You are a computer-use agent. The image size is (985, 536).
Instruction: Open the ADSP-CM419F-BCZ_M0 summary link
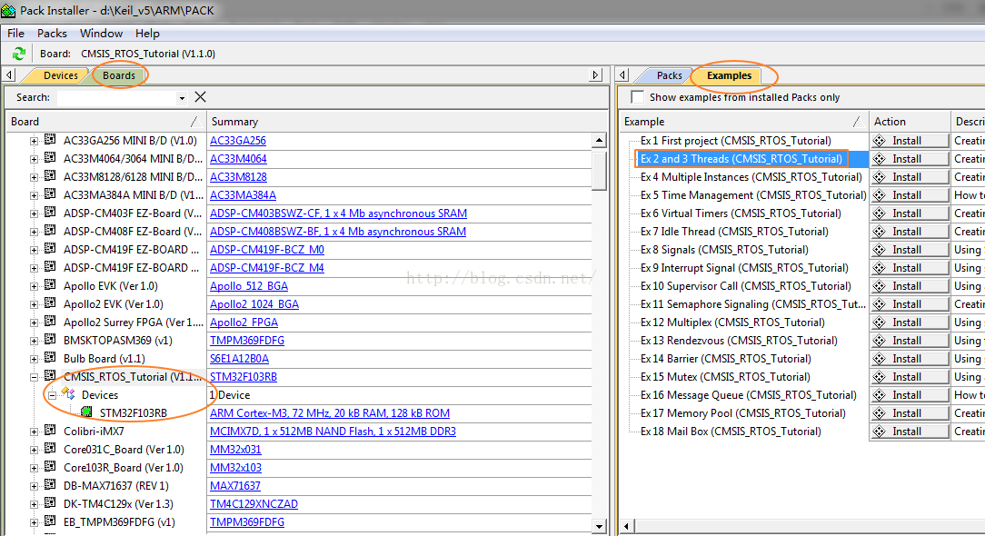[x=266, y=250]
